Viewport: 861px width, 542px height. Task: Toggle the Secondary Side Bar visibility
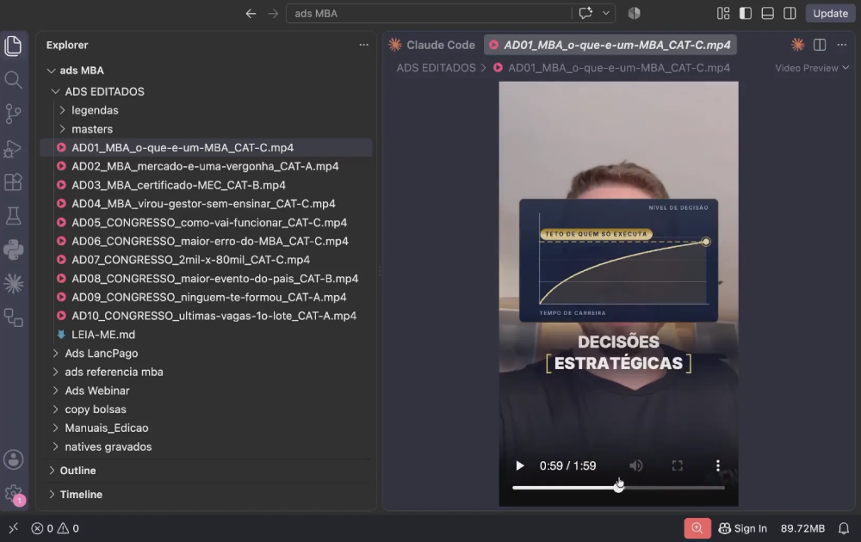[x=790, y=13]
